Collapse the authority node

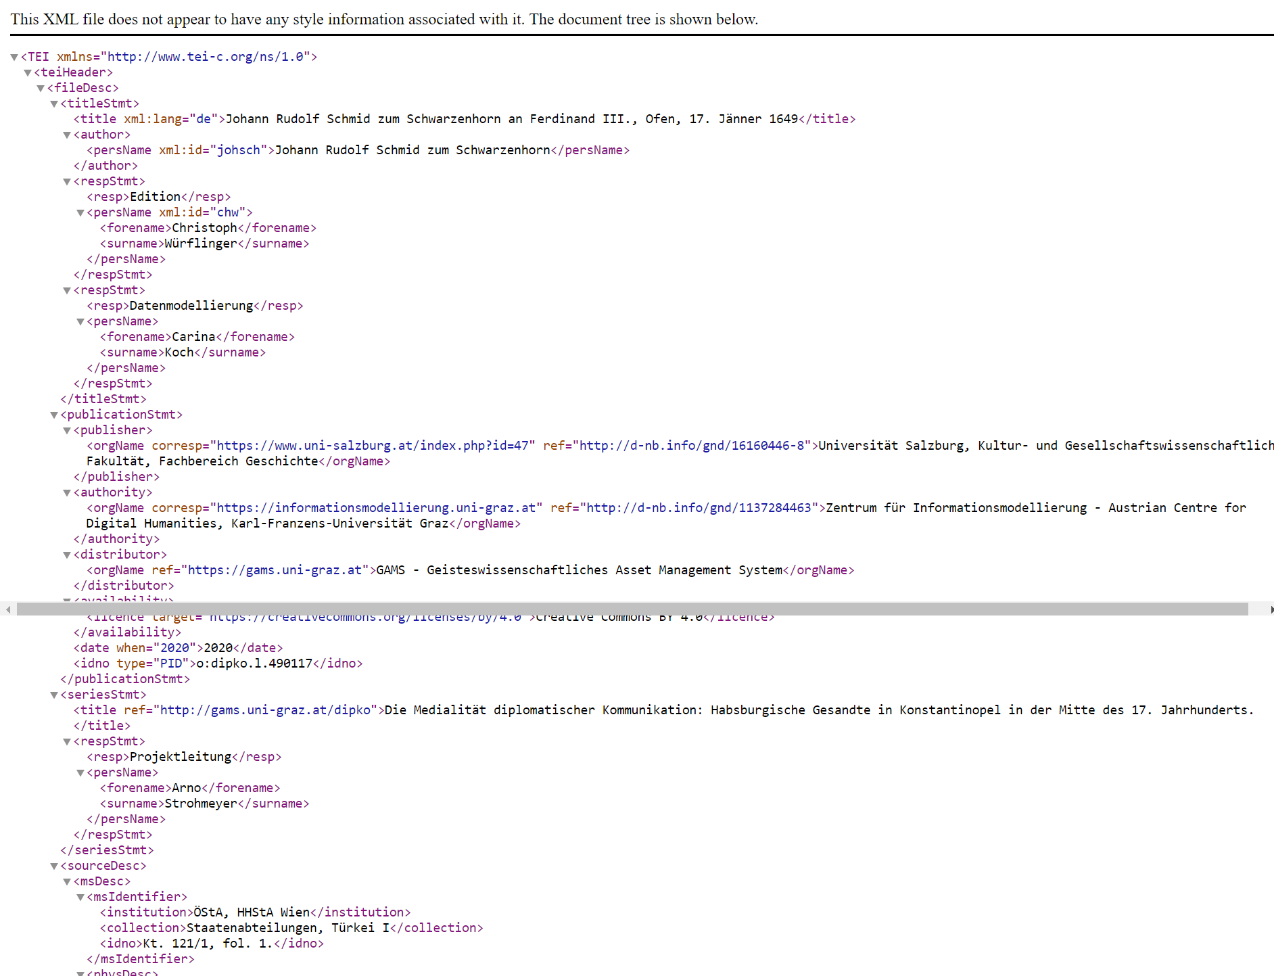click(x=67, y=492)
